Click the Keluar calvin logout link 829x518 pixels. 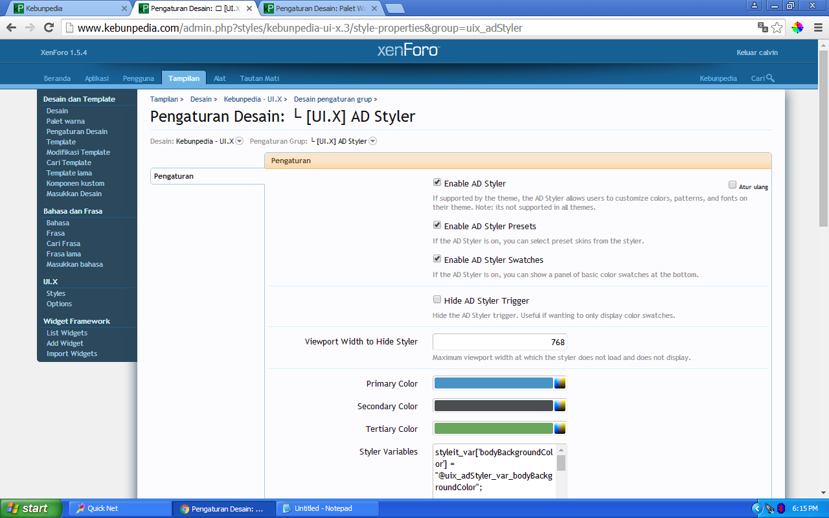click(757, 52)
